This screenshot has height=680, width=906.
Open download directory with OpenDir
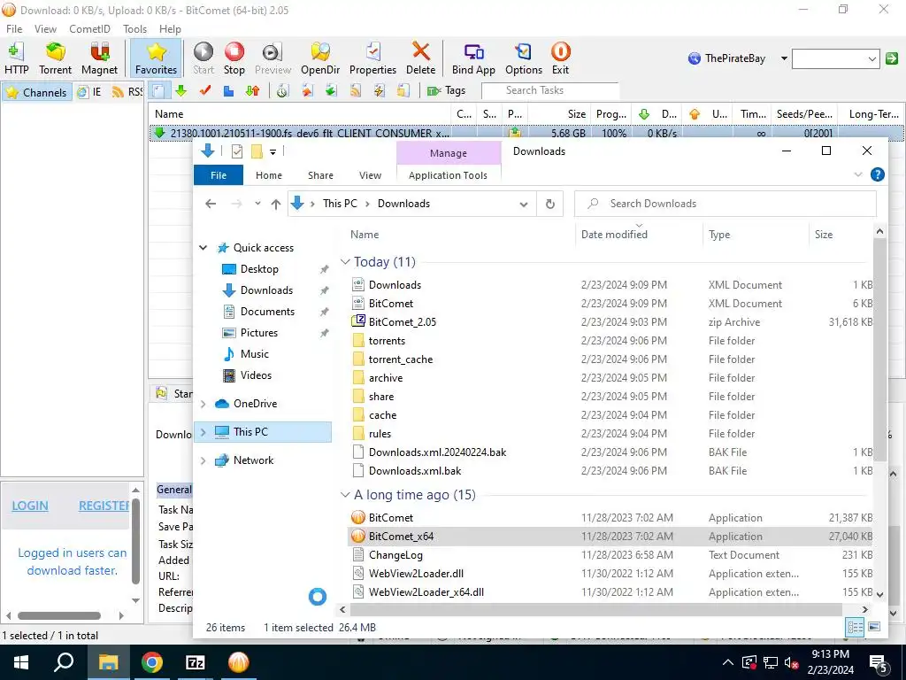tap(320, 58)
